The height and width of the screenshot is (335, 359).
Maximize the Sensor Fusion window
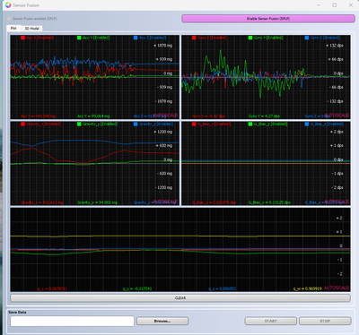(x=335, y=5)
